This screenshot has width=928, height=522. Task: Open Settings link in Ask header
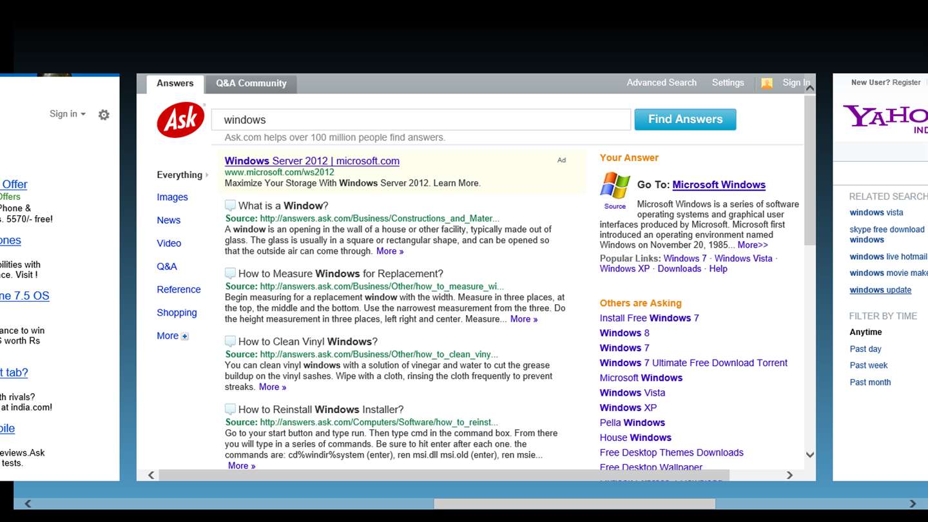(728, 83)
